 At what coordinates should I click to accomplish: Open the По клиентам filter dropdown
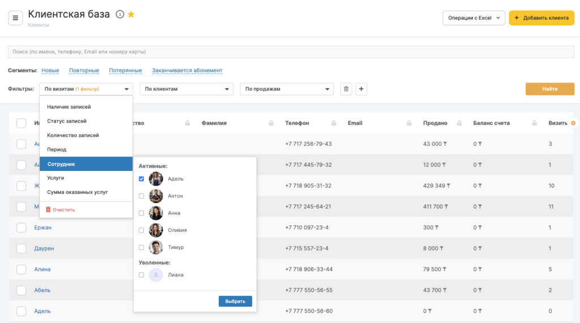tap(186, 89)
